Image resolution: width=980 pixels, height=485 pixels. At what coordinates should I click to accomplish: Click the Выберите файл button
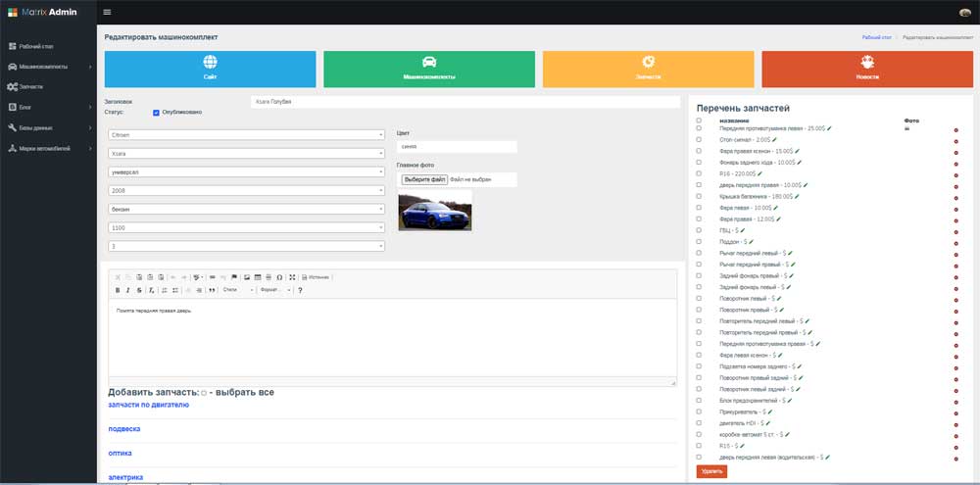[424, 179]
